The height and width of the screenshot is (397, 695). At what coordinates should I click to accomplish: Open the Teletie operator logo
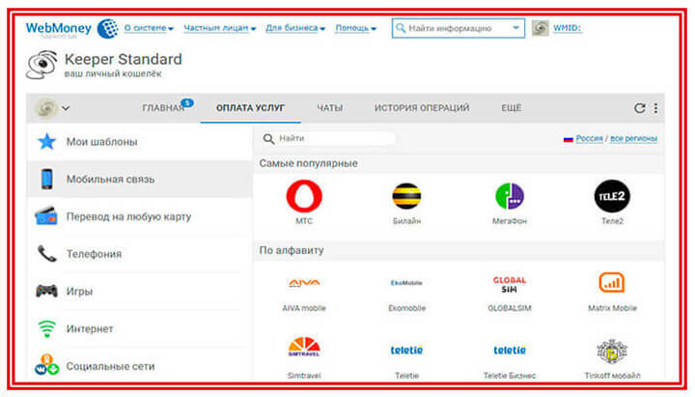click(406, 350)
